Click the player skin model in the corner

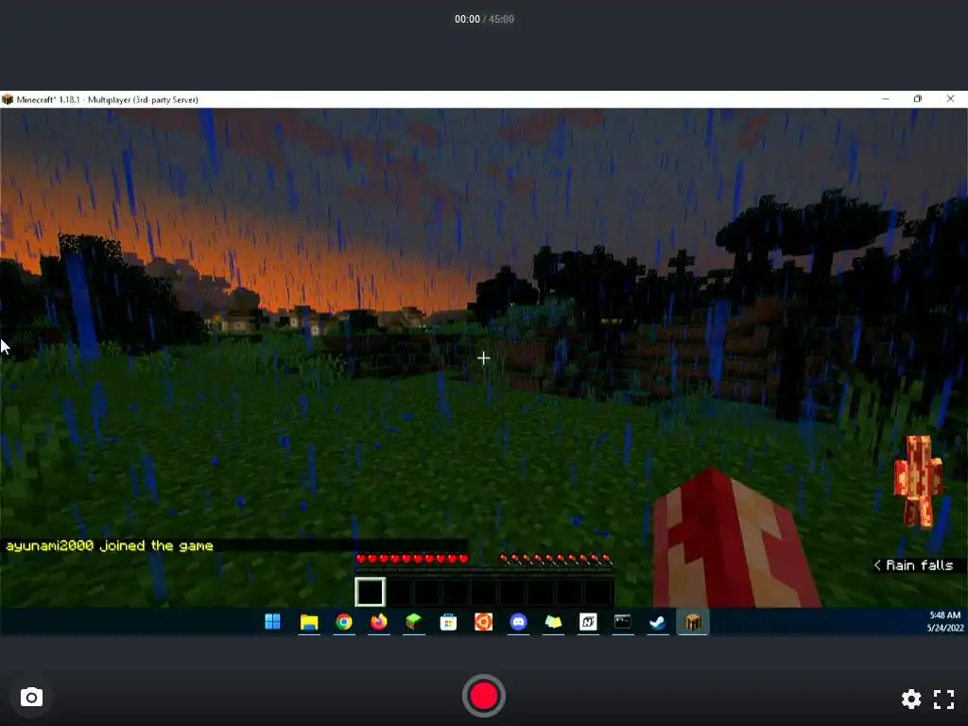pyautogui.click(x=918, y=481)
